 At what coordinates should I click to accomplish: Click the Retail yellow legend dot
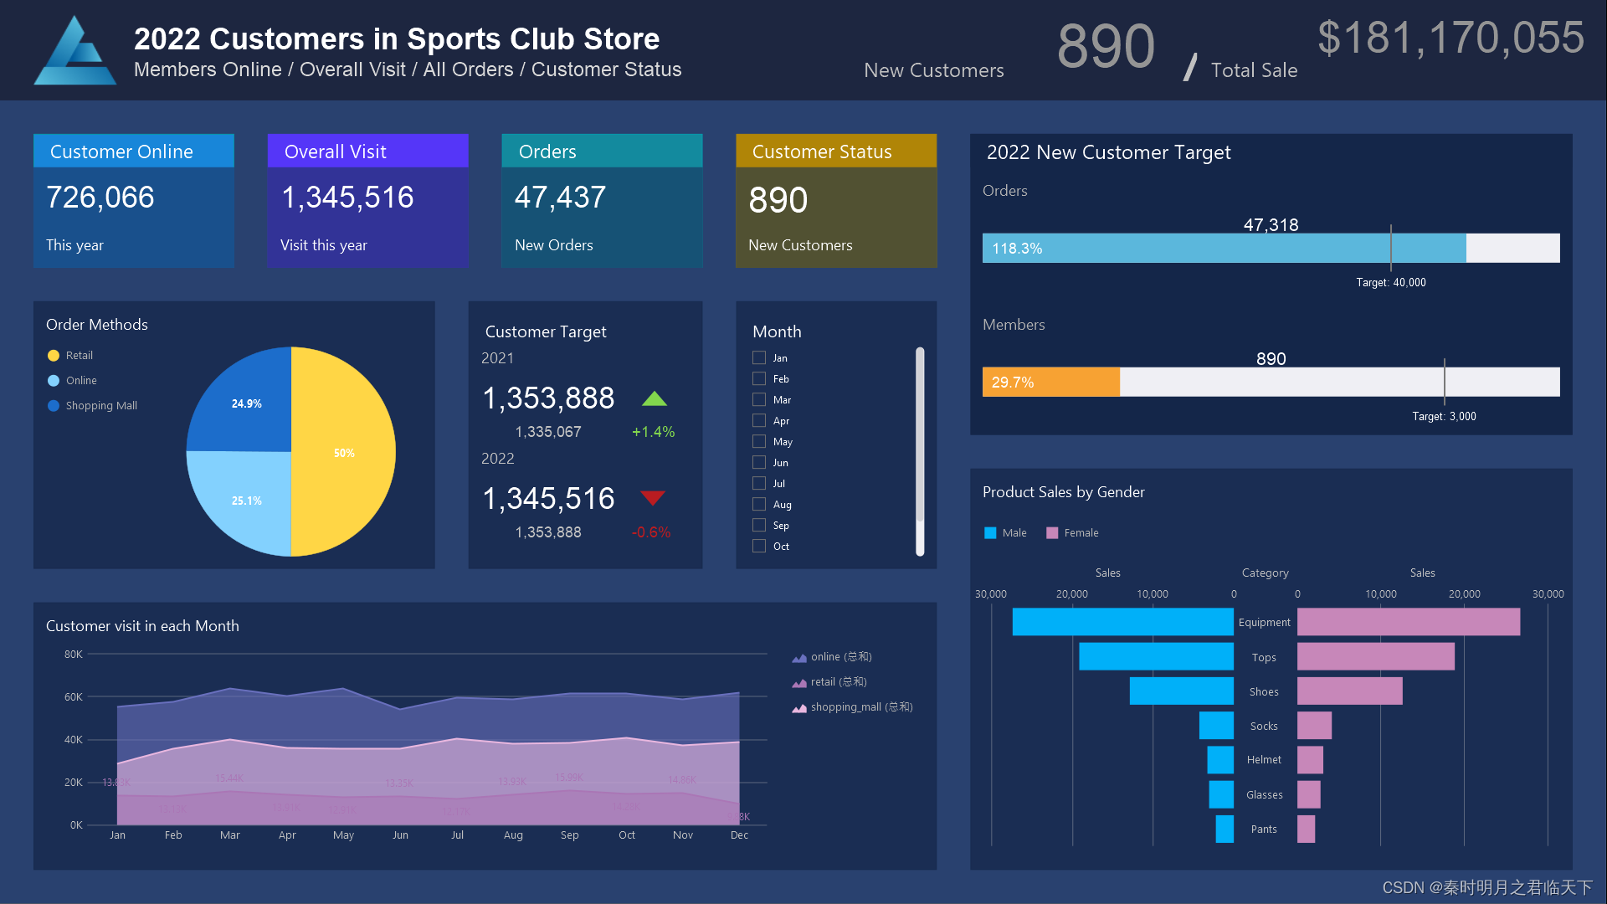54,356
